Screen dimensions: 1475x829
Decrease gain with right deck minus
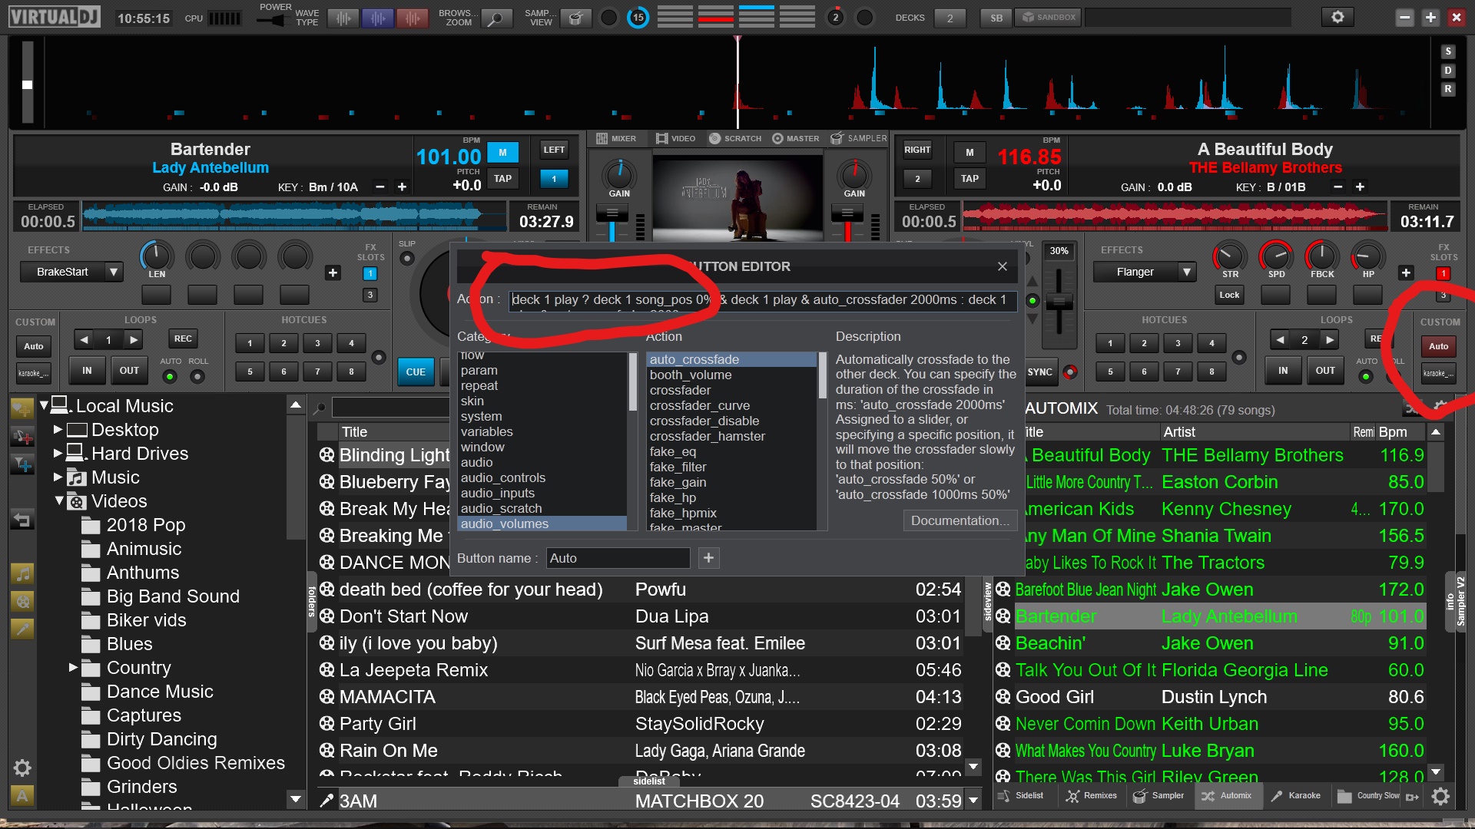click(x=1338, y=187)
